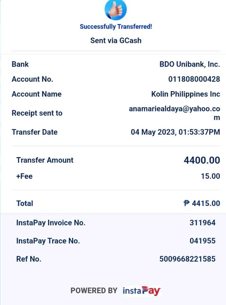Click the anamariealdaya@yahoo.com receipt email

(x=174, y=113)
